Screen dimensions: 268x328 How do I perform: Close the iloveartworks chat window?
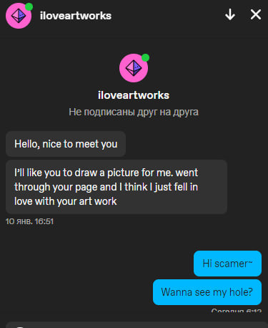pyautogui.click(x=256, y=14)
